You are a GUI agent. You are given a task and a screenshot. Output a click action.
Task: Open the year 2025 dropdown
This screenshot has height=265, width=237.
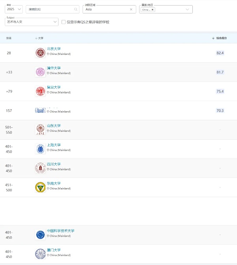(13, 9)
